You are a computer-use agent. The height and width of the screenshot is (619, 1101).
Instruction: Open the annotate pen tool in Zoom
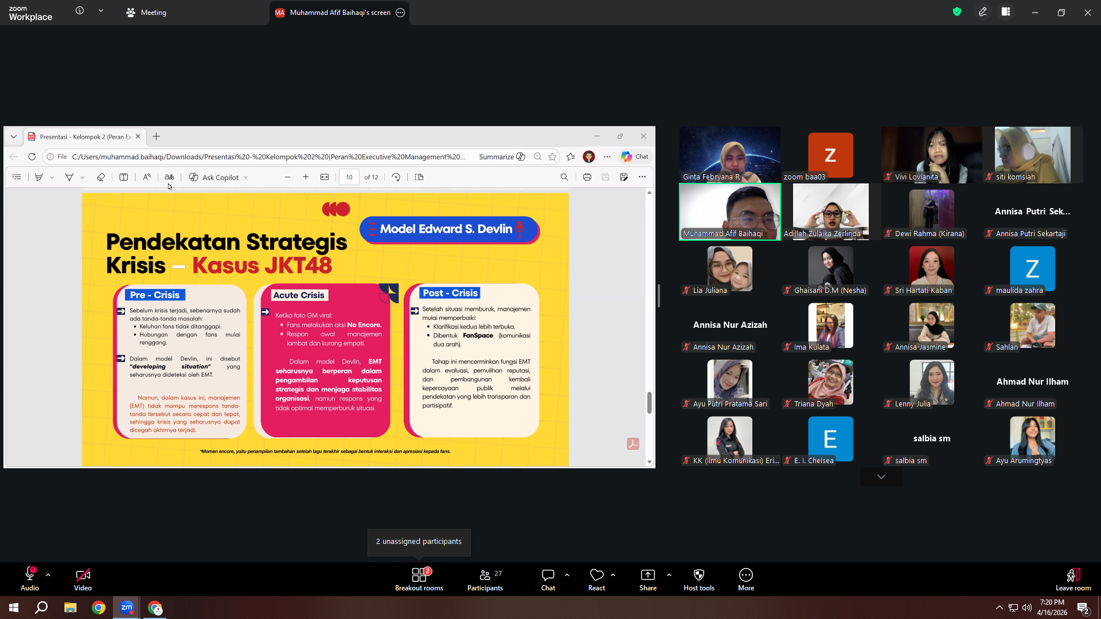pyautogui.click(x=983, y=12)
